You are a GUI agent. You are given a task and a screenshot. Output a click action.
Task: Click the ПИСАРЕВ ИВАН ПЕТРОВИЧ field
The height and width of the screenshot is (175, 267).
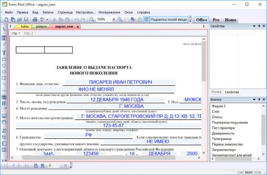coord(120,82)
